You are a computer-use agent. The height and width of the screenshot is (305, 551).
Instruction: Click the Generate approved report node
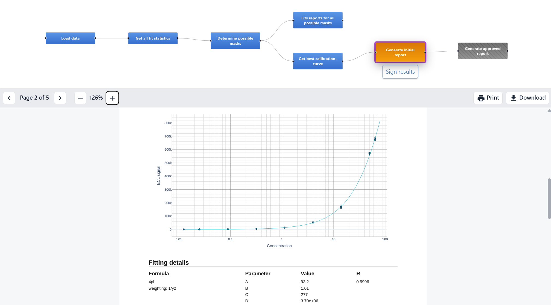click(x=482, y=51)
